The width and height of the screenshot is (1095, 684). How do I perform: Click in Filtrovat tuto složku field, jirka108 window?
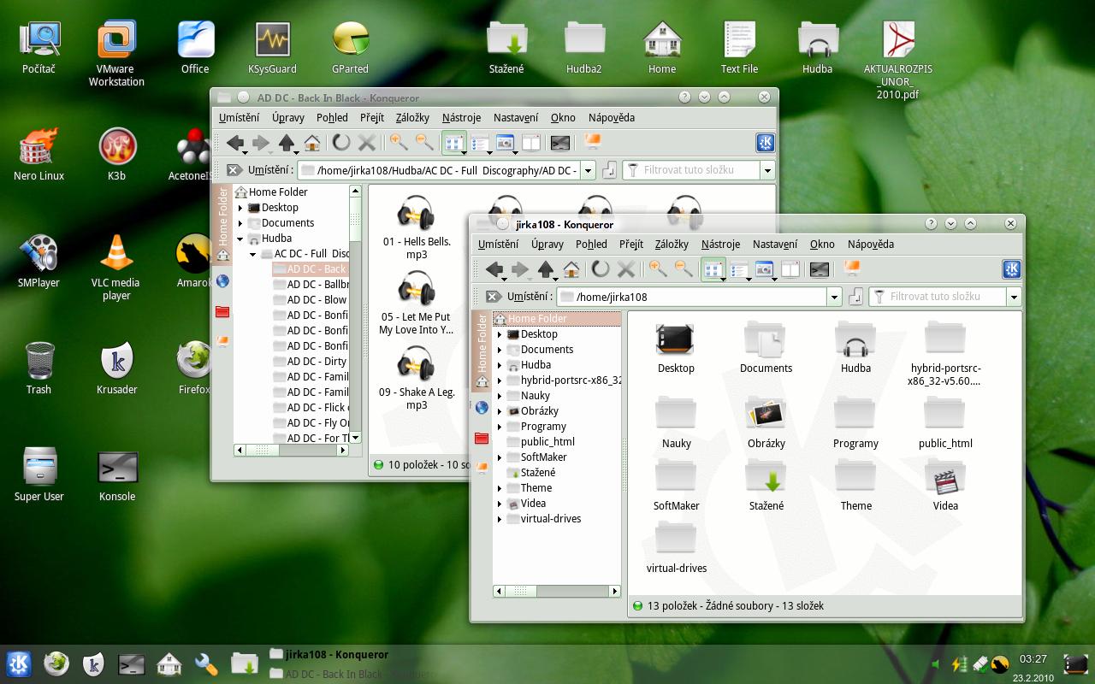click(938, 297)
